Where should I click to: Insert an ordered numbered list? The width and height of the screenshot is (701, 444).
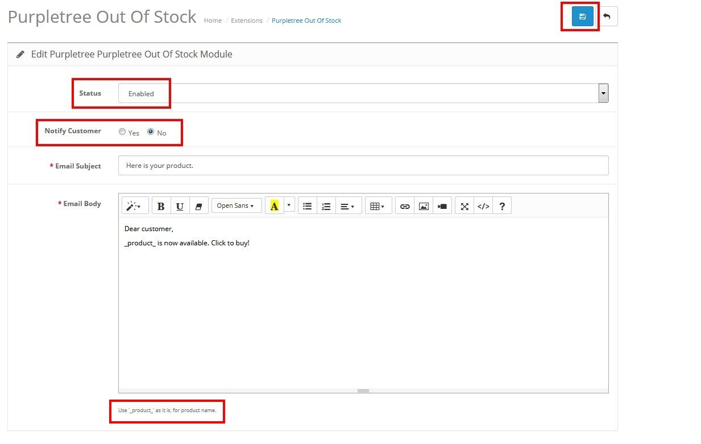pos(326,206)
